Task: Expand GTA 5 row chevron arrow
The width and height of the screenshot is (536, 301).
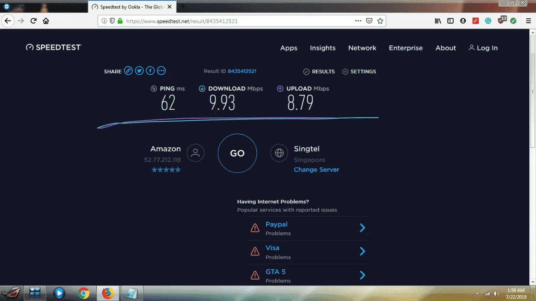Action: click(362, 275)
